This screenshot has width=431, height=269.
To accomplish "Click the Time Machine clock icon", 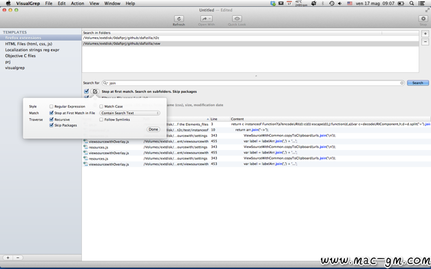I will tap(332, 3).
